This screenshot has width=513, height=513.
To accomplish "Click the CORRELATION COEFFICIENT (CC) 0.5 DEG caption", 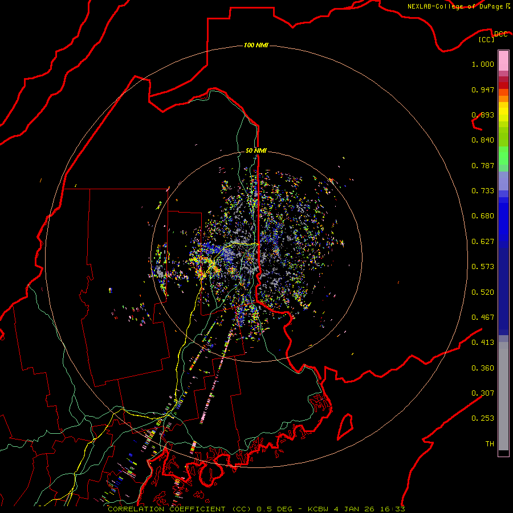I will [x=201, y=509].
